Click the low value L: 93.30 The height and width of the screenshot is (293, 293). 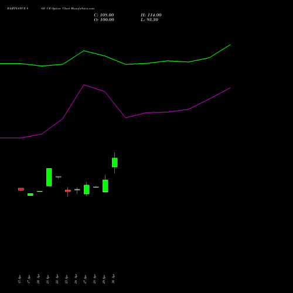click(x=149, y=20)
